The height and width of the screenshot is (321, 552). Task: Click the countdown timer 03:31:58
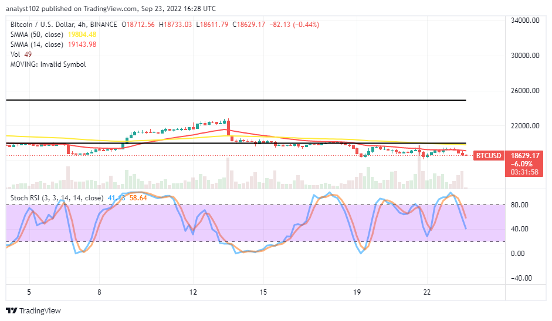pyautogui.click(x=524, y=172)
